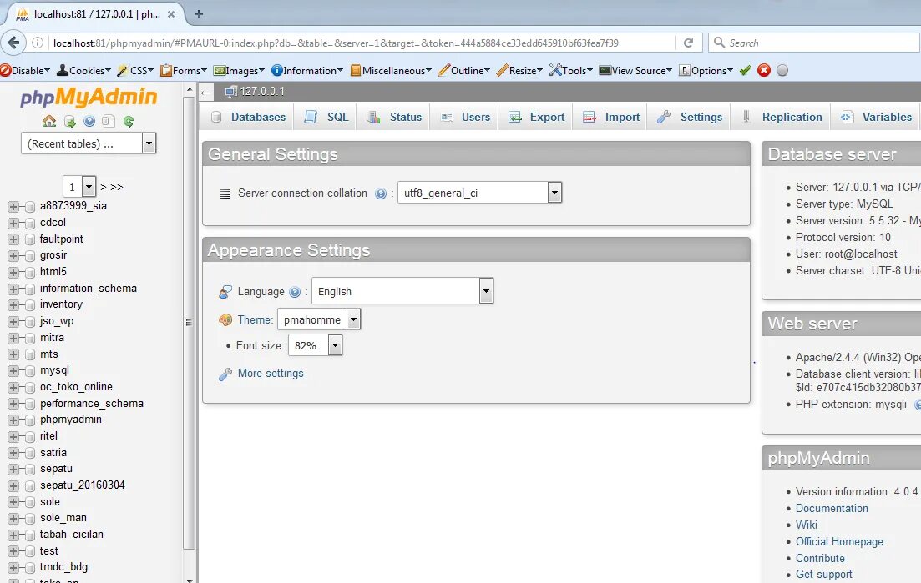Viewport: 921px width, 583px height.
Task: Open the Databases tab
Action: coord(249,118)
